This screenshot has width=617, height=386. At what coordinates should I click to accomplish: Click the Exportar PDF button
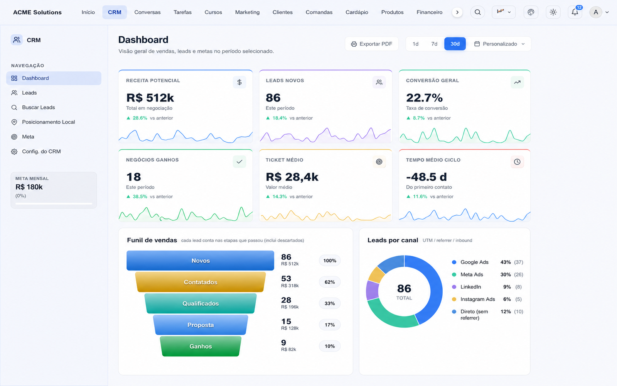pyautogui.click(x=372, y=44)
